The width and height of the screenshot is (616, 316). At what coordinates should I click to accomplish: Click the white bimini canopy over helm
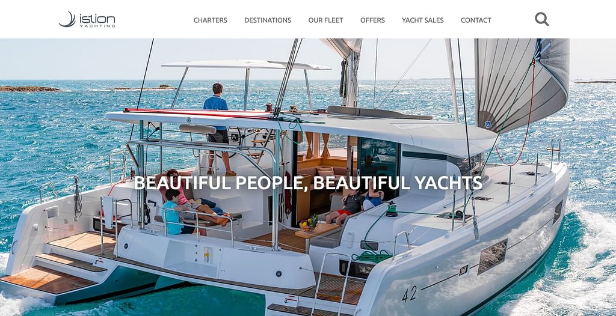tap(246, 65)
